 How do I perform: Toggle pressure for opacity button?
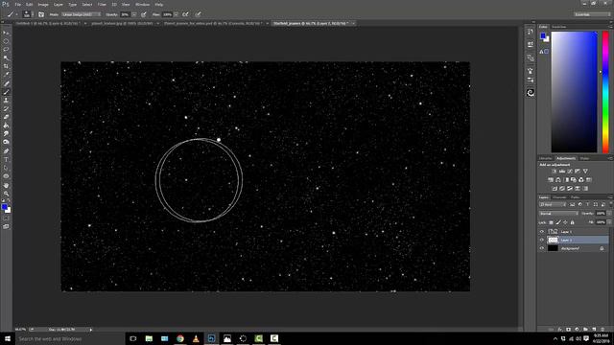pyautogui.click(x=144, y=14)
